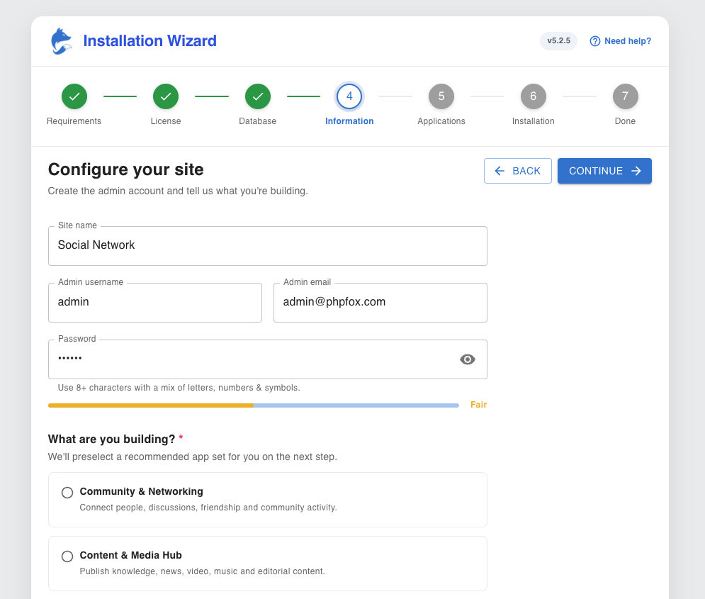Click the step 5 Applications circle
Screen dimensions: 705x599
441,96
